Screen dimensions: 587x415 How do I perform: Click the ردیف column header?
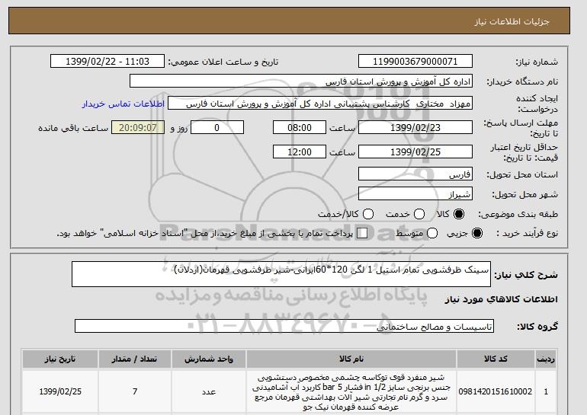[546, 359]
